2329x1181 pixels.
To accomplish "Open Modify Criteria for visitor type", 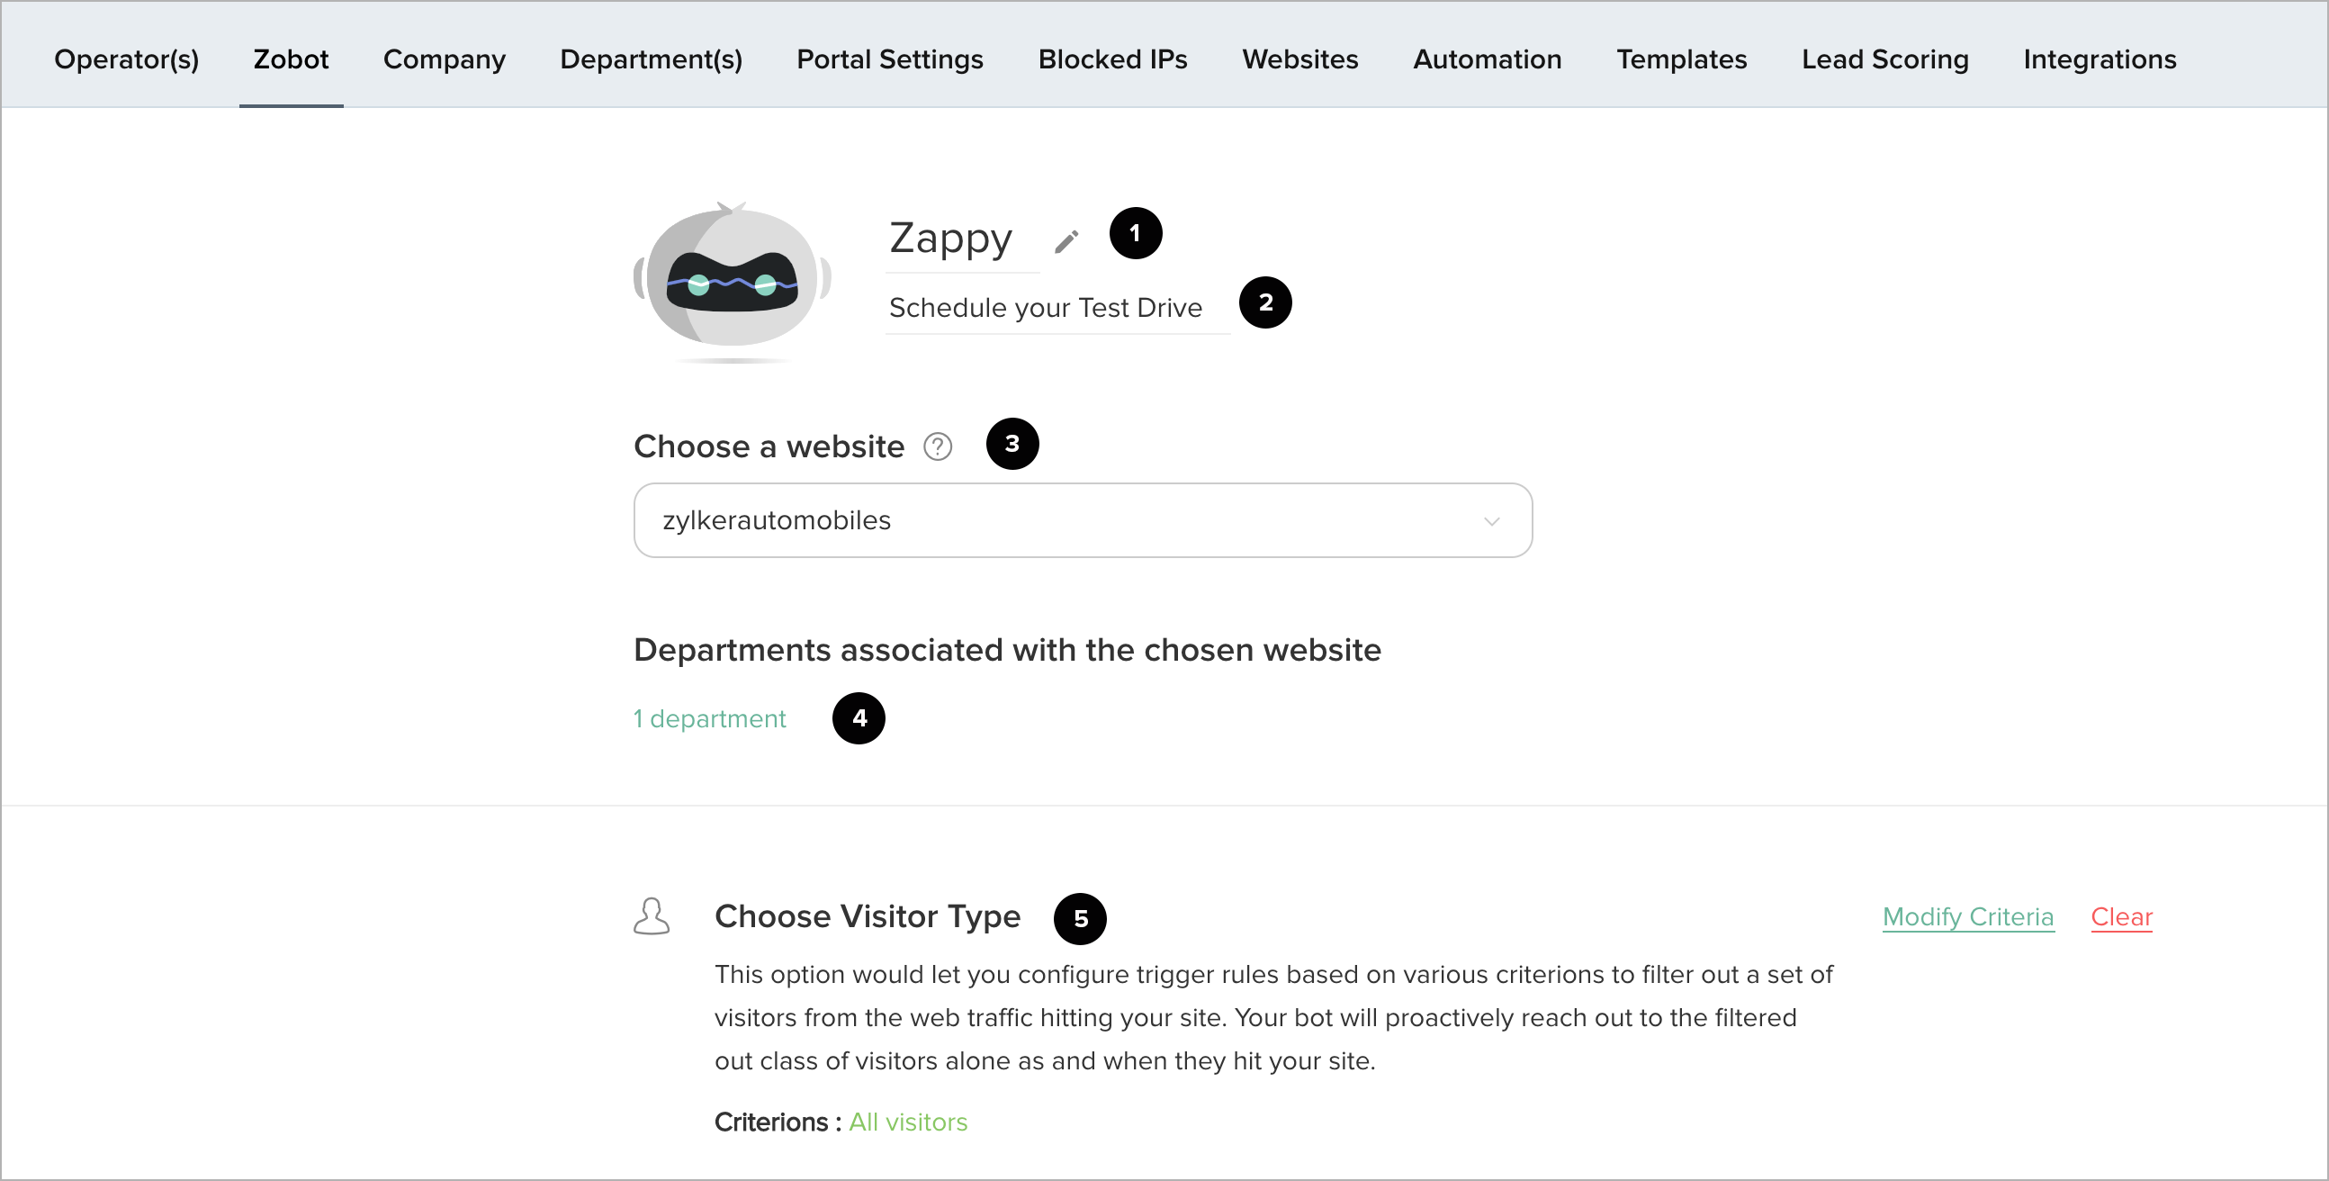I will coord(1968,916).
